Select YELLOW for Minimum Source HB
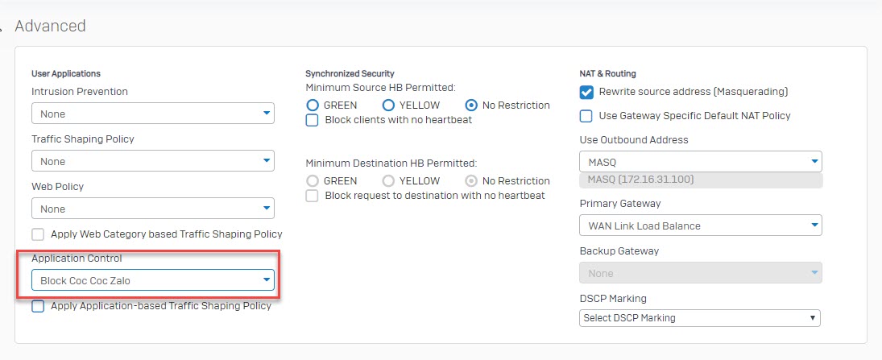Screen dimensions: 882x360 click(388, 106)
